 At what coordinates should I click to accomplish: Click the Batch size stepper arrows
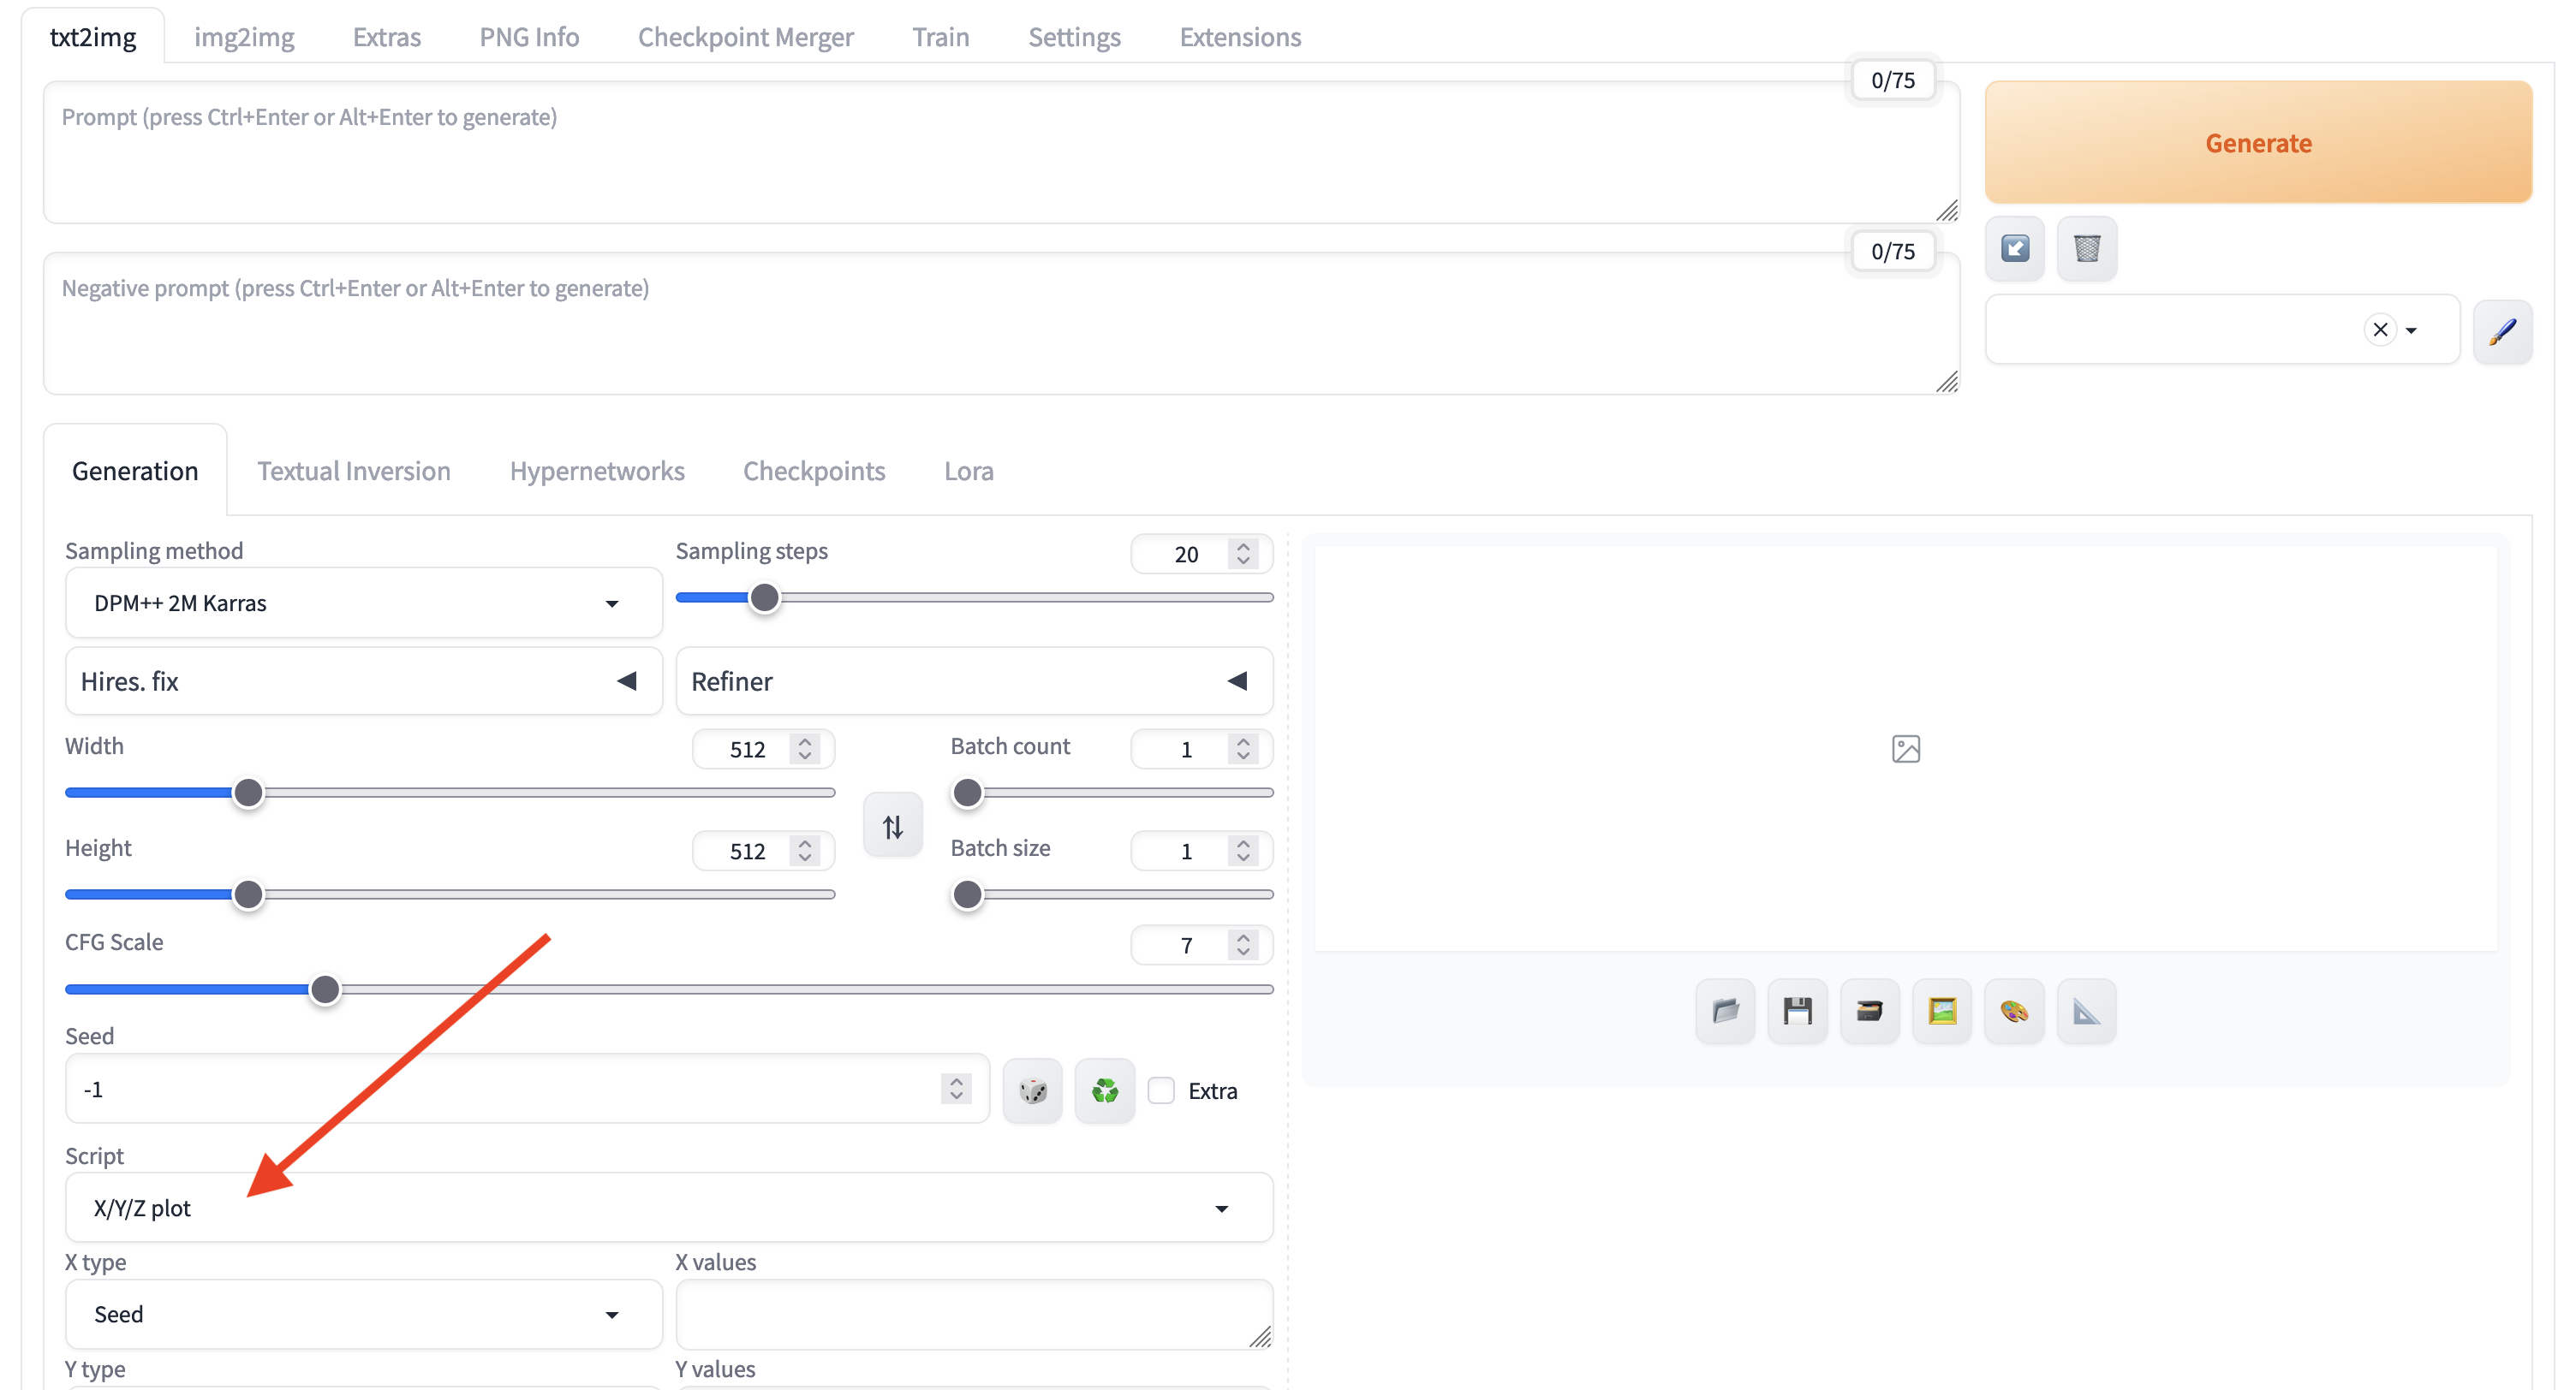click(x=1243, y=851)
